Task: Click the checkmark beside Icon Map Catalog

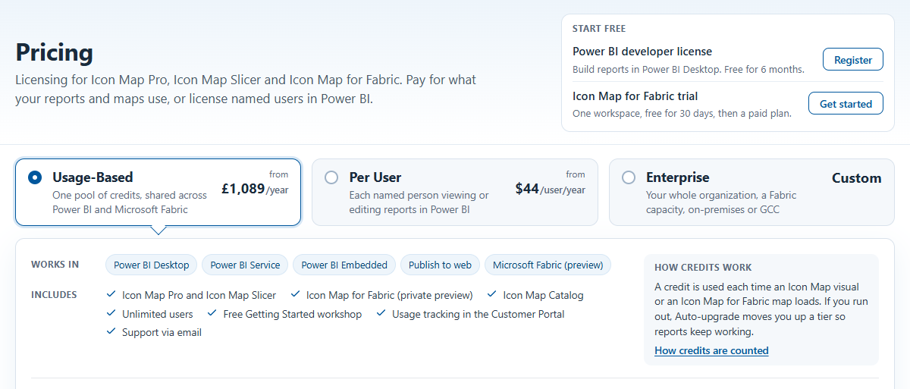Action: coord(492,294)
